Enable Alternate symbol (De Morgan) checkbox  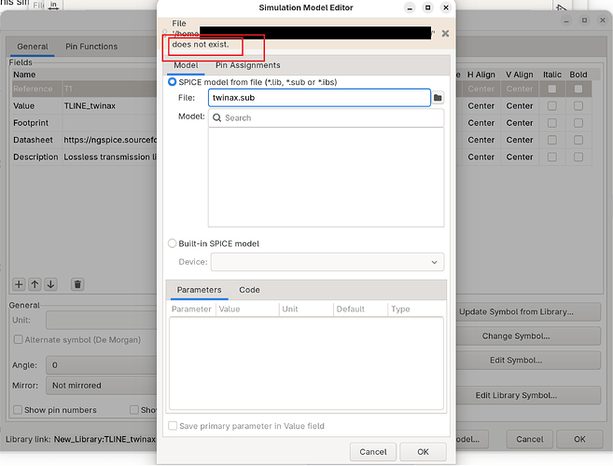(x=18, y=339)
